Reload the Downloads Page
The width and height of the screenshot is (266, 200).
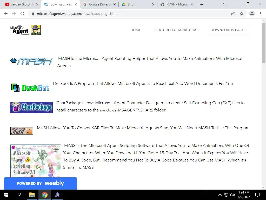pos(22,14)
